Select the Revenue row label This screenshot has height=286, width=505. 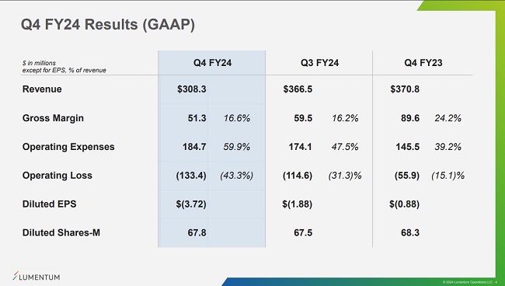point(42,89)
